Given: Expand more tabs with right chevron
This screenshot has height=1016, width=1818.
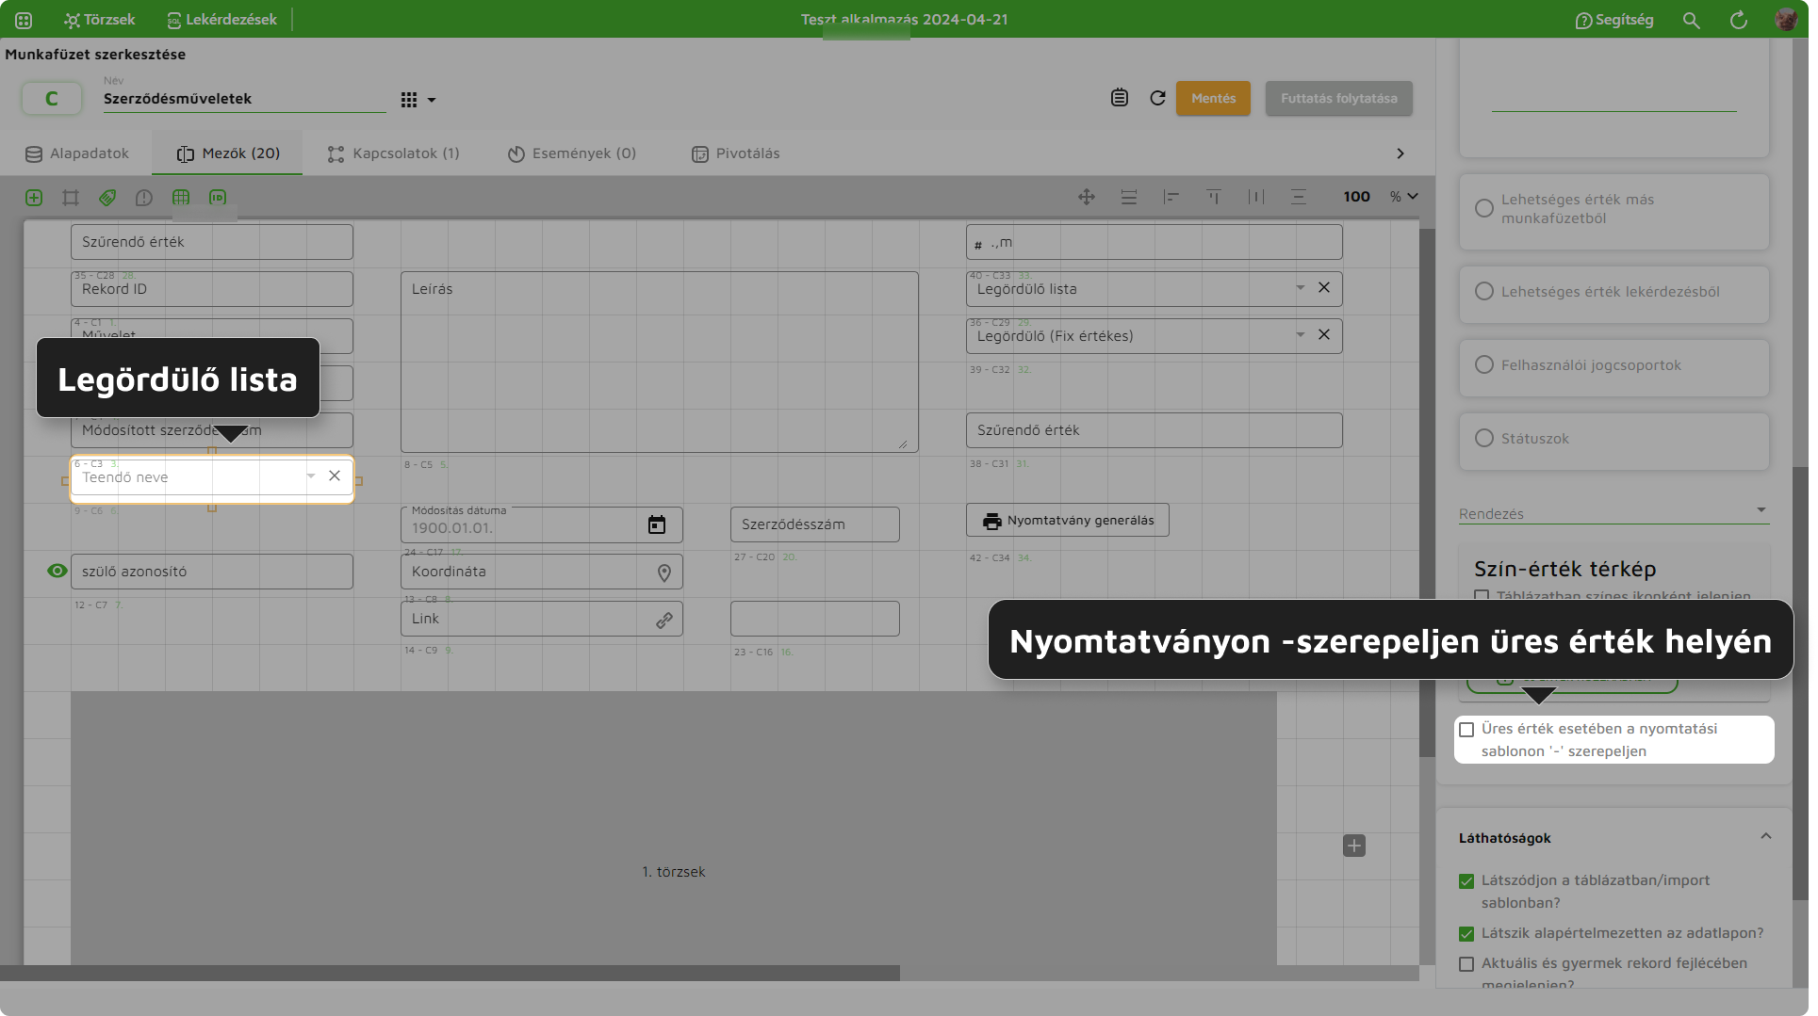Looking at the screenshot, I should (x=1400, y=153).
